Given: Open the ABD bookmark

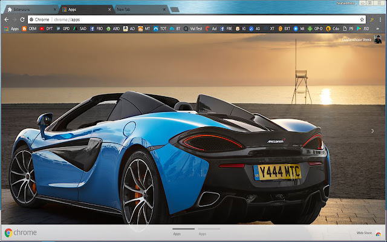Looking at the screenshot, I should (113, 28).
